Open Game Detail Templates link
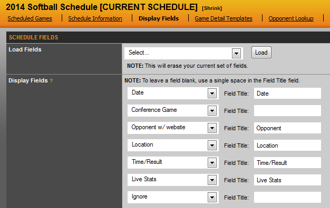The image size is (330, 208). [x=224, y=18]
